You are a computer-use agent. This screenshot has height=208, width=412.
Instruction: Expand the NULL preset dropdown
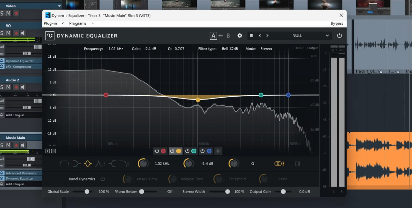coord(327,36)
